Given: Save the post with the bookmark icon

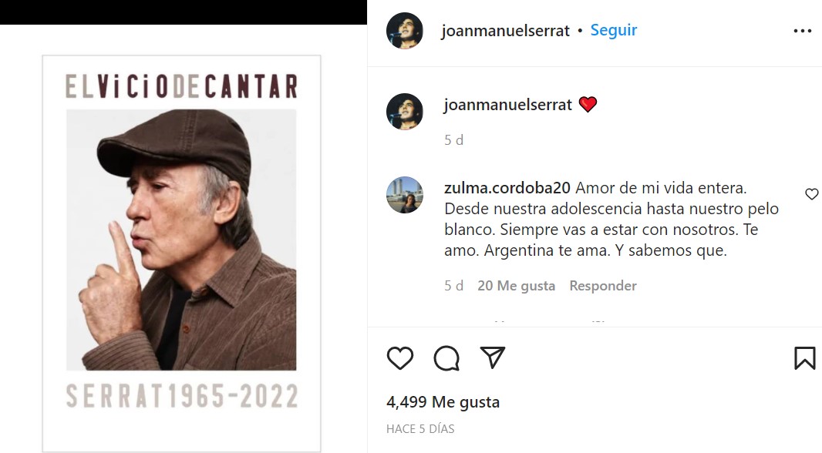Looking at the screenshot, I should click(805, 358).
